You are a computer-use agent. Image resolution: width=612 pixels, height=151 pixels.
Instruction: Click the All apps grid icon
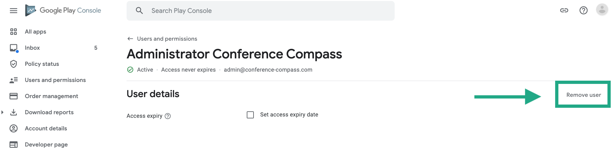[x=14, y=32]
